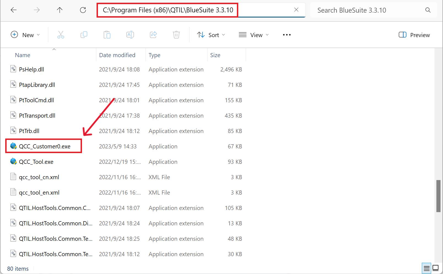Cut the selected file using scissors icon
Screen dimensions: 443x274
click(61, 35)
